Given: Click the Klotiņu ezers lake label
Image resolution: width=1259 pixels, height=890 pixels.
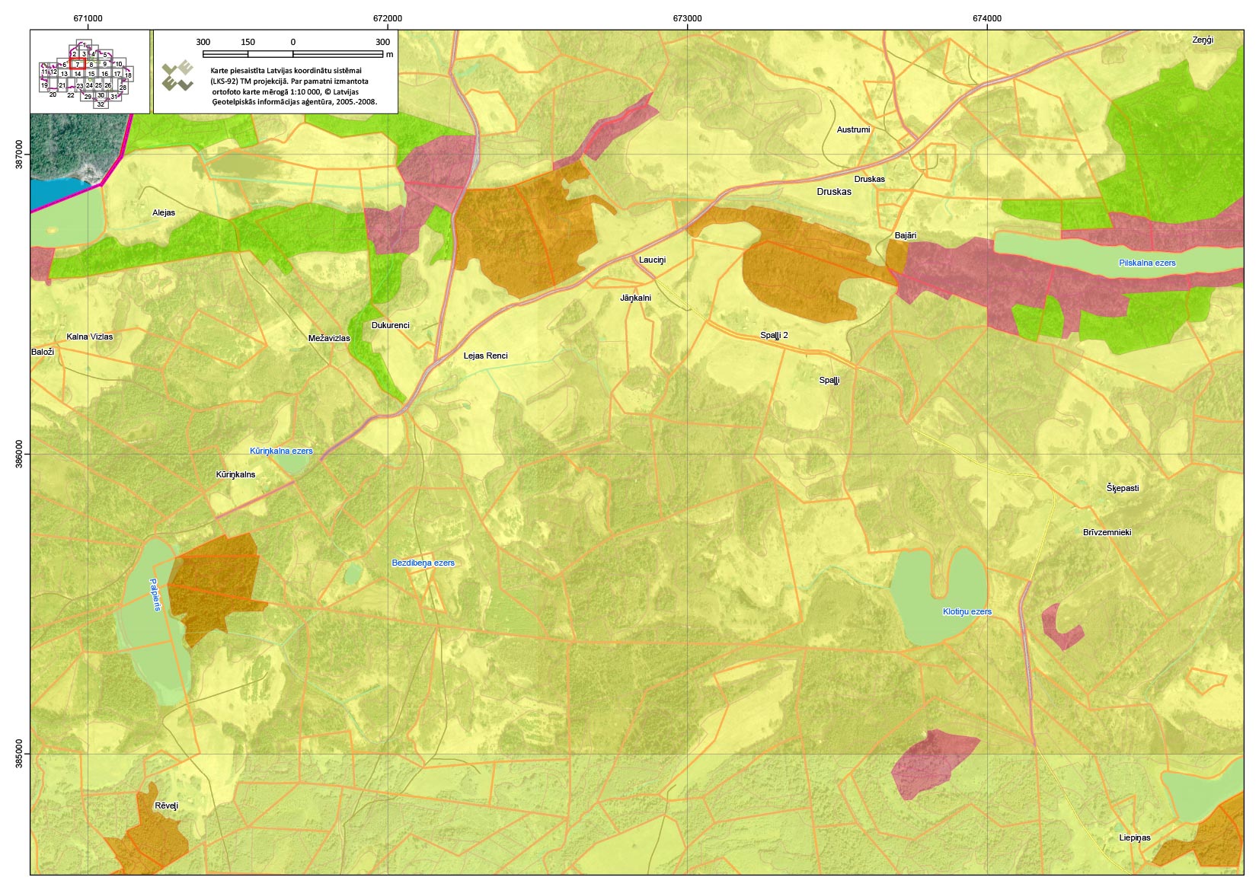Looking at the screenshot, I should tap(967, 612).
